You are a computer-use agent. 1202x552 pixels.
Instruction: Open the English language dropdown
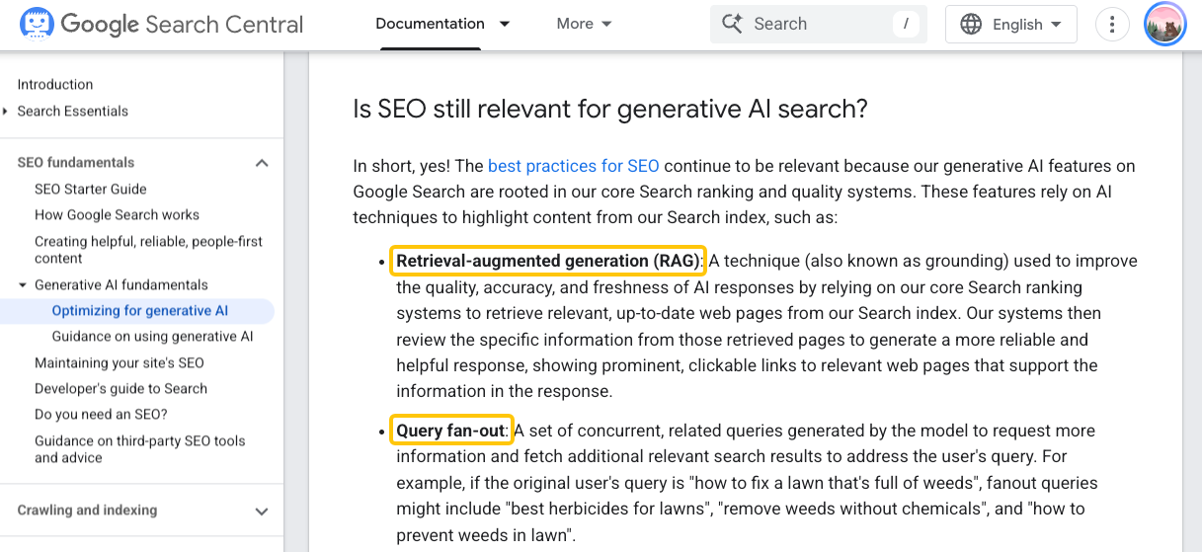coord(1010,25)
